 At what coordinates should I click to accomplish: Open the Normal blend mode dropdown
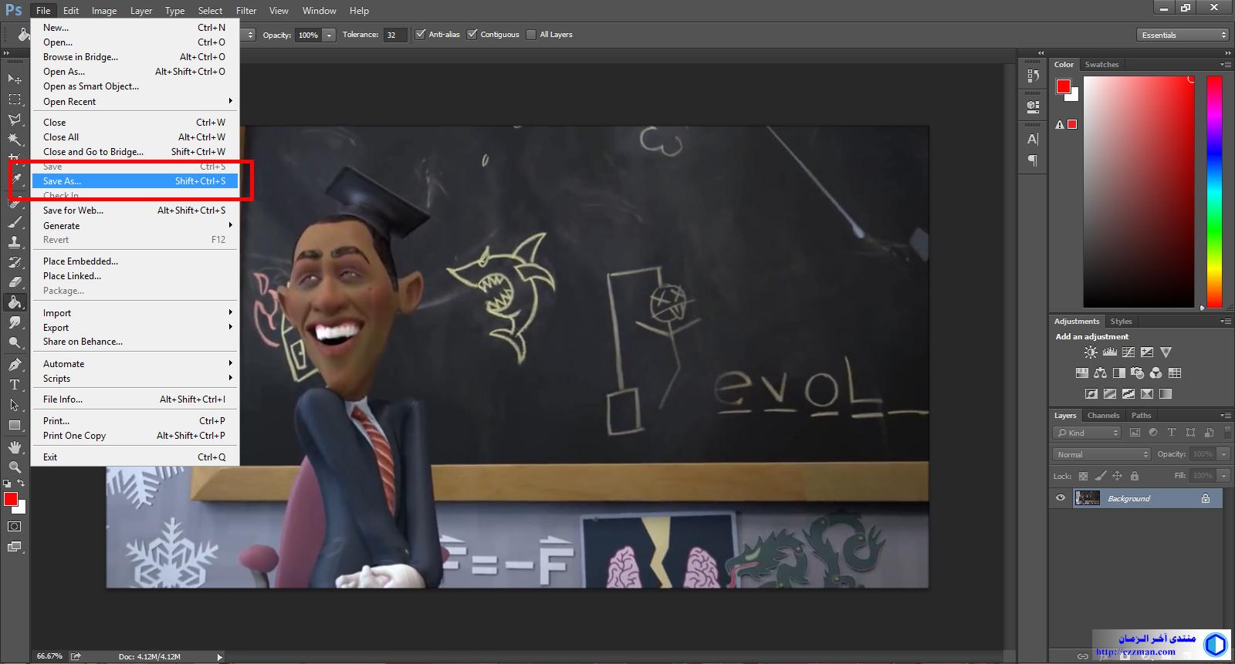pyautogui.click(x=1101, y=454)
